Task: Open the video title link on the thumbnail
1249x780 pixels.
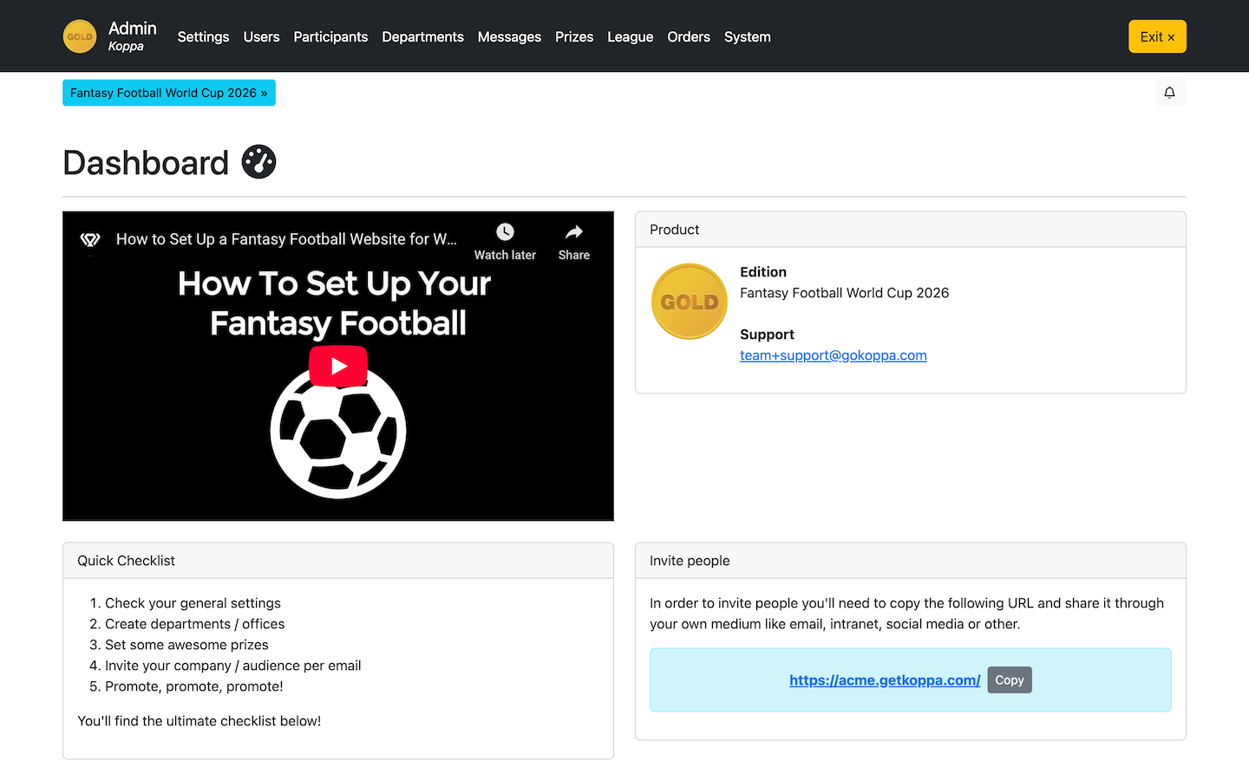Action: point(286,239)
